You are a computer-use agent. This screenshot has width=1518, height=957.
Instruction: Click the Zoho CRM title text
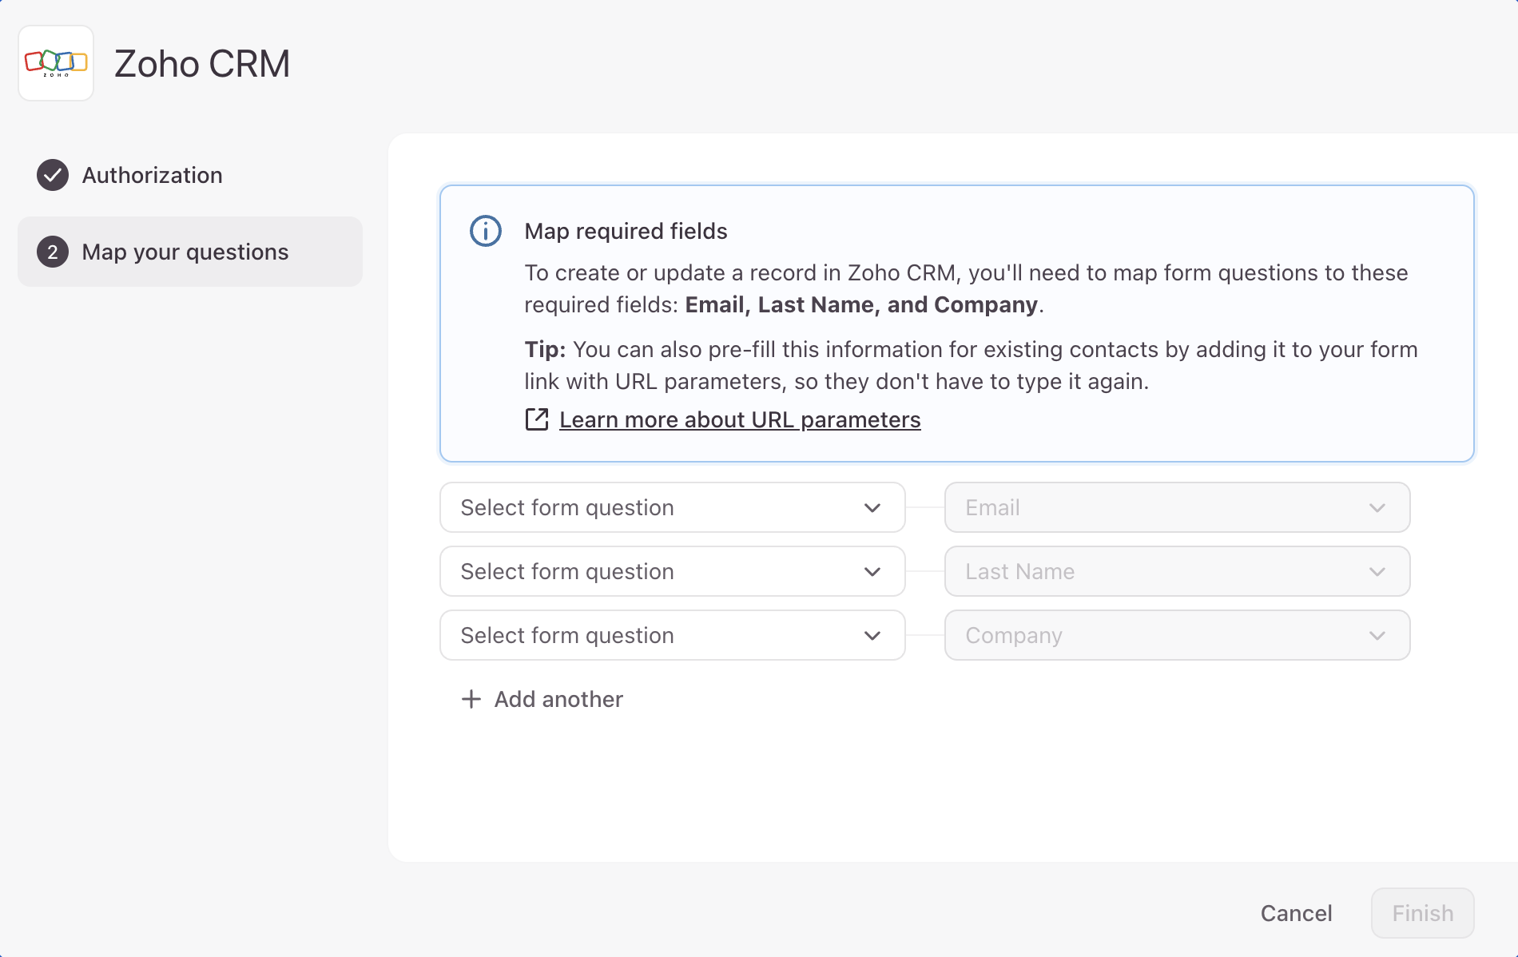click(202, 63)
